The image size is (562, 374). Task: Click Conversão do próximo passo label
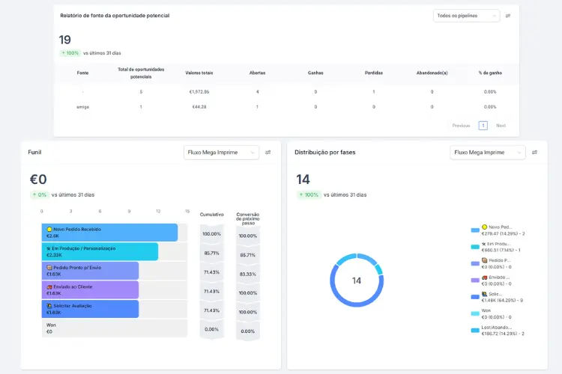[248, 218]
